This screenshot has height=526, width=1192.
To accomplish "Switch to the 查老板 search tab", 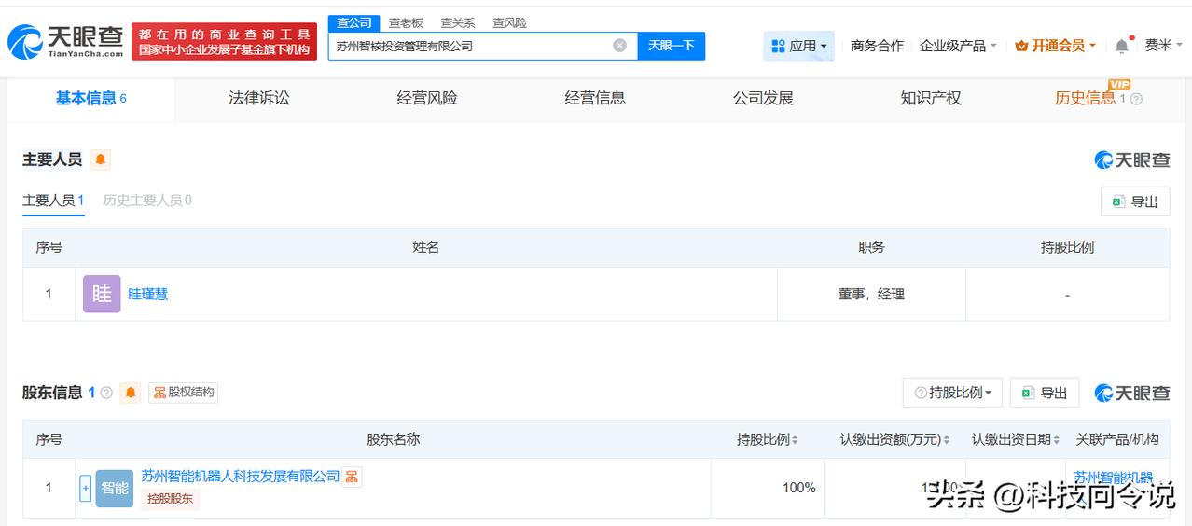I will pyautogui.click(x=406, y=22).
